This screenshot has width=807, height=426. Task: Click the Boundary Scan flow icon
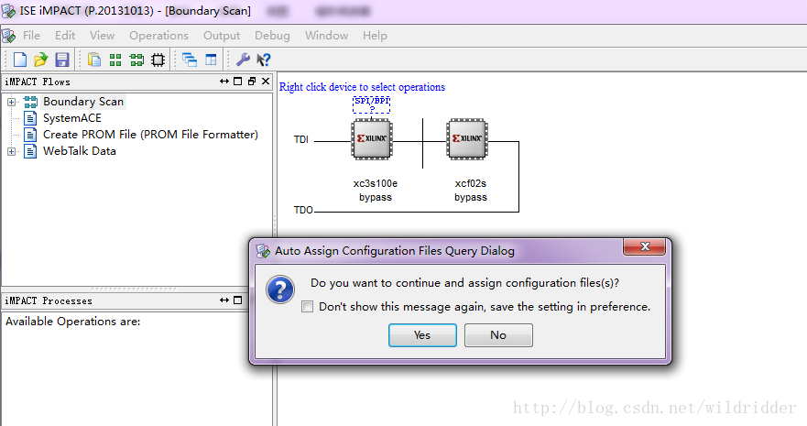coord(31,102)
